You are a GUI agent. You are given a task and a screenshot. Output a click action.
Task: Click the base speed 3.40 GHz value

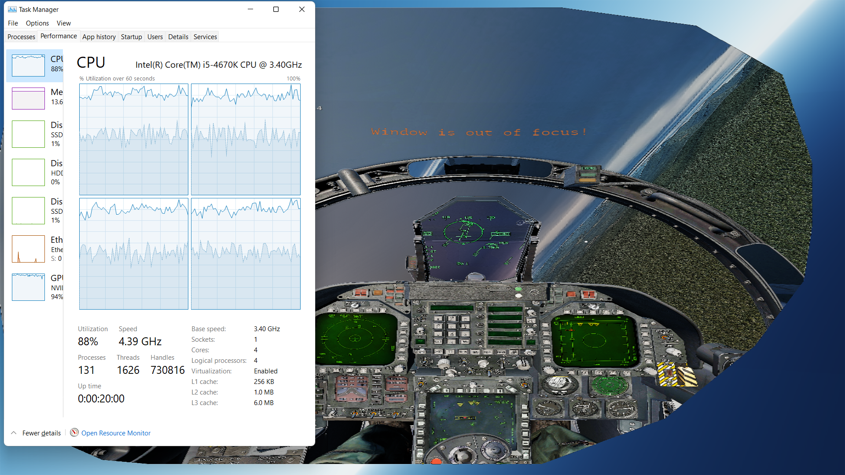pos(267,329)
